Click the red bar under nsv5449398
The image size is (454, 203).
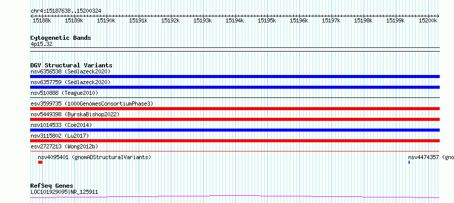(235, 119)
